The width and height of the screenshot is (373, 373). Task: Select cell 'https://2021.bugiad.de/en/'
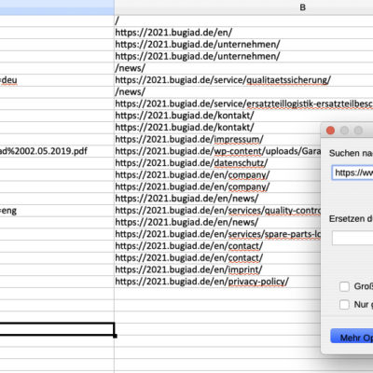(243, 33)
